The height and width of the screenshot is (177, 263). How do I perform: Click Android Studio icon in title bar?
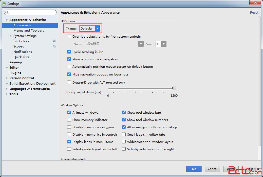tap(4, 4)
